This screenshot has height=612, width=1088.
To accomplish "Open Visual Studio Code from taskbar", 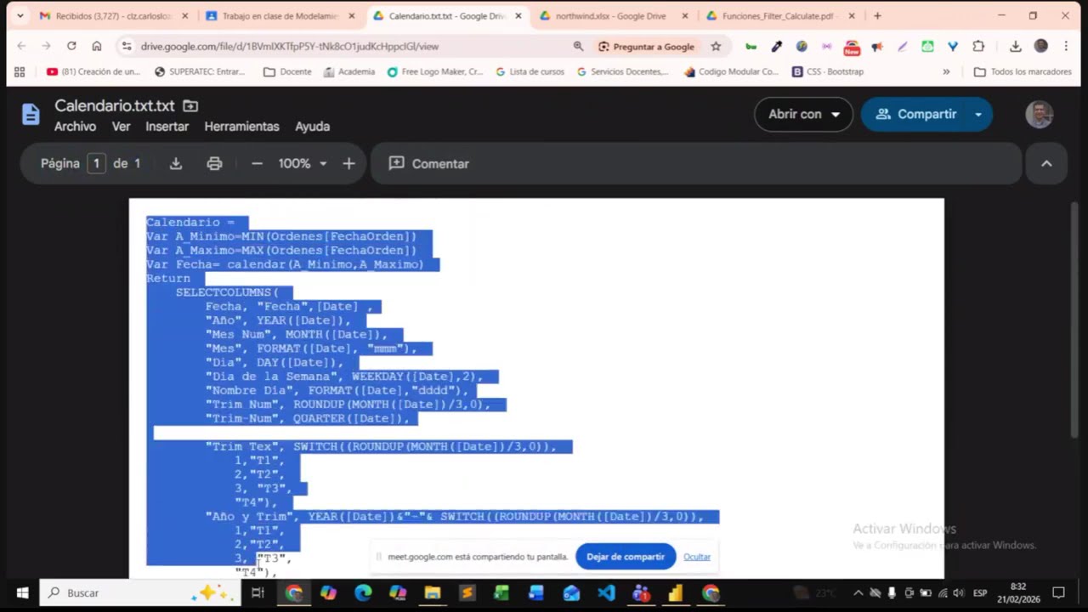I will point(606,592).
